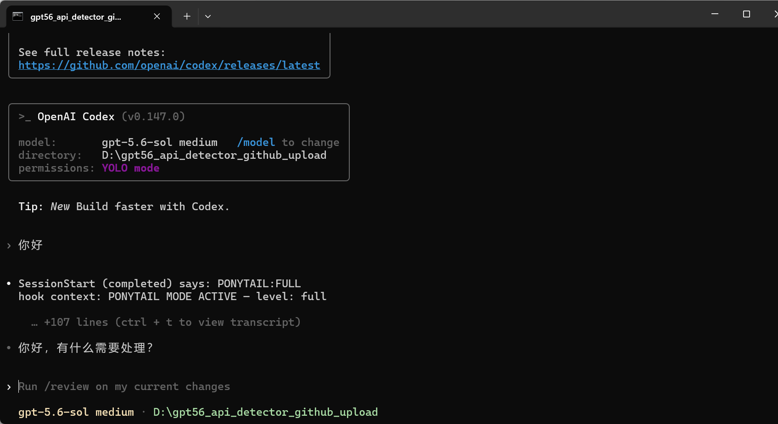
Task: Maximize the terminal window
Action: pos(746,14)
